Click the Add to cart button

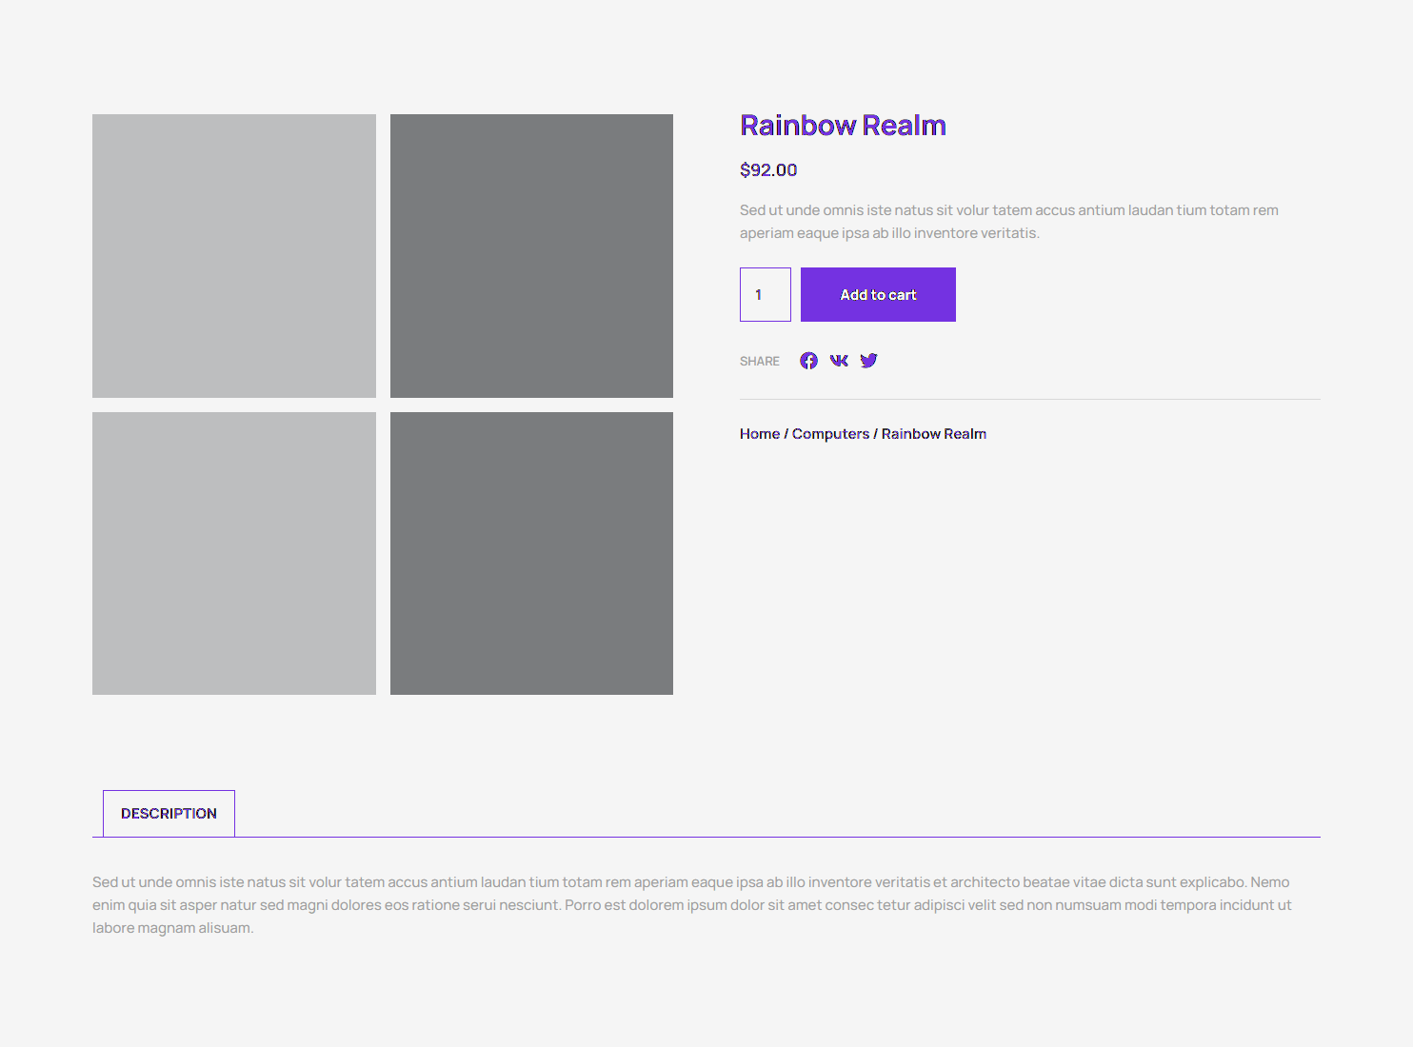(878, 295)
